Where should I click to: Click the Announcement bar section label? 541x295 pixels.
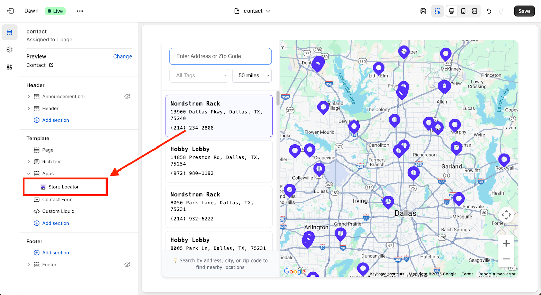(64, 97)
